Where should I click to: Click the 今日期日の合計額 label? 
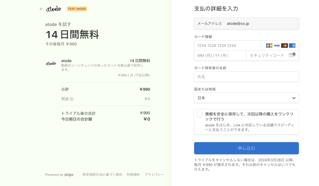[77, 119]
